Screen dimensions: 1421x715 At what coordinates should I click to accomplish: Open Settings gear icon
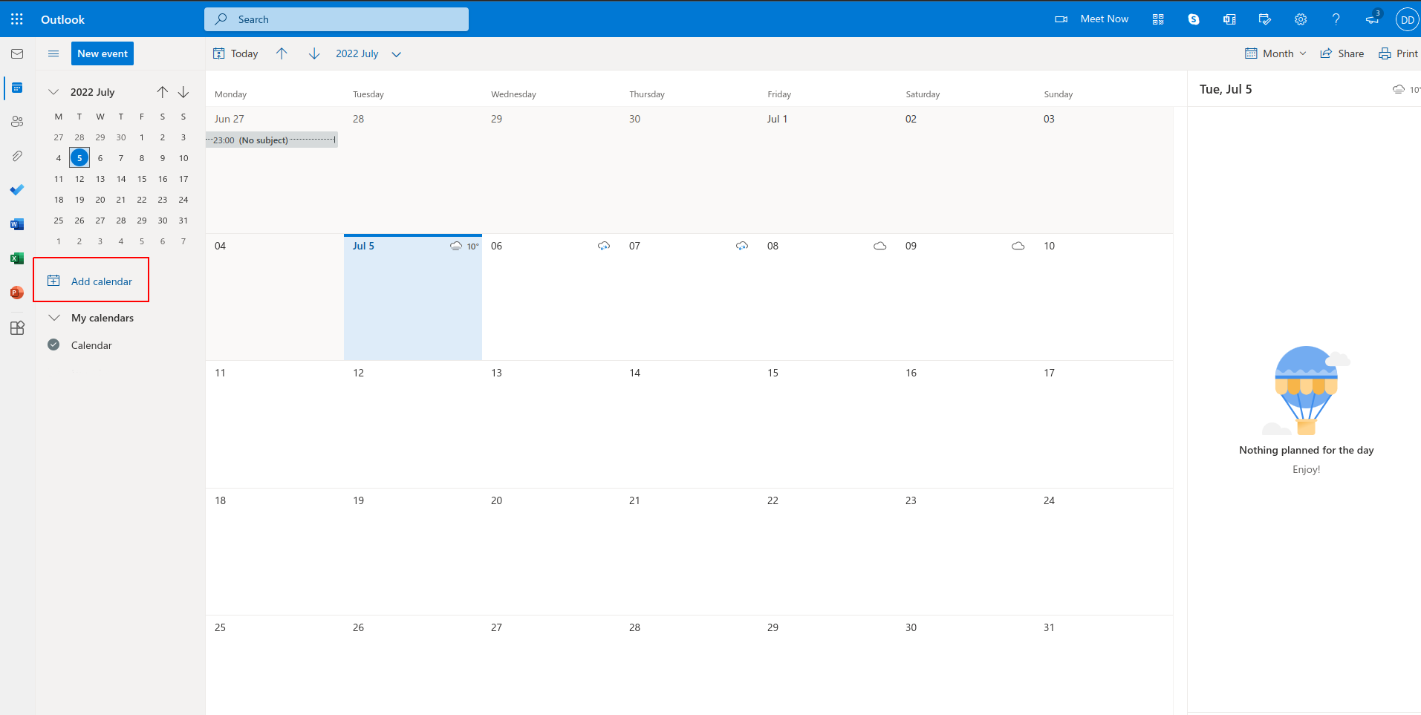tap(1301, 19)
